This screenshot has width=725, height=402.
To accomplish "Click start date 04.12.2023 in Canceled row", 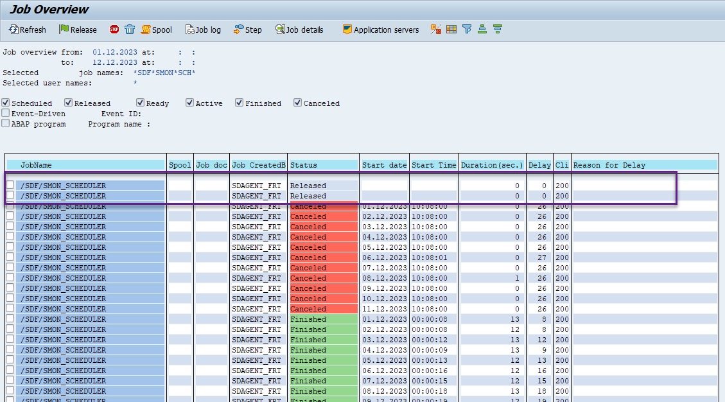I will tap(384, 237).
